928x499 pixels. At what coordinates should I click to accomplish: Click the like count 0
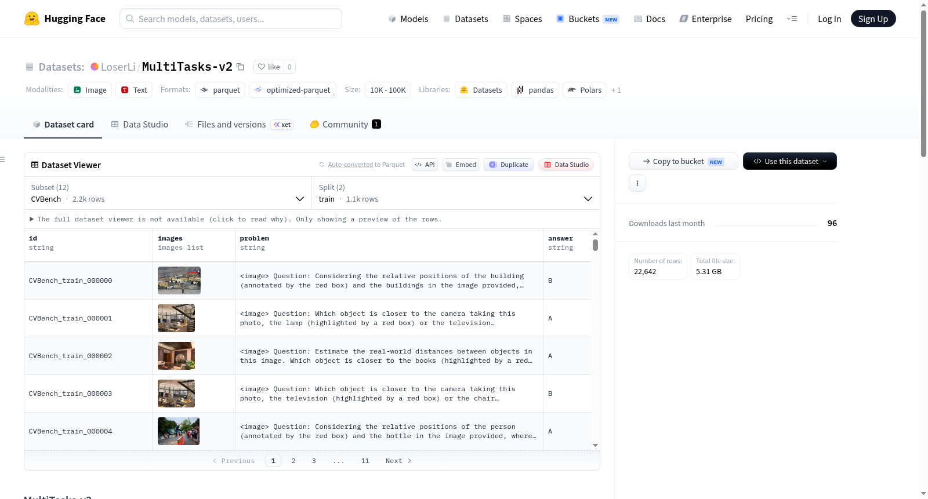click(x=289, y=67)
